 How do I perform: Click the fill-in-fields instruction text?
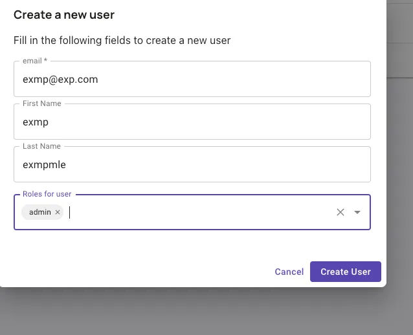coord(122,40)
